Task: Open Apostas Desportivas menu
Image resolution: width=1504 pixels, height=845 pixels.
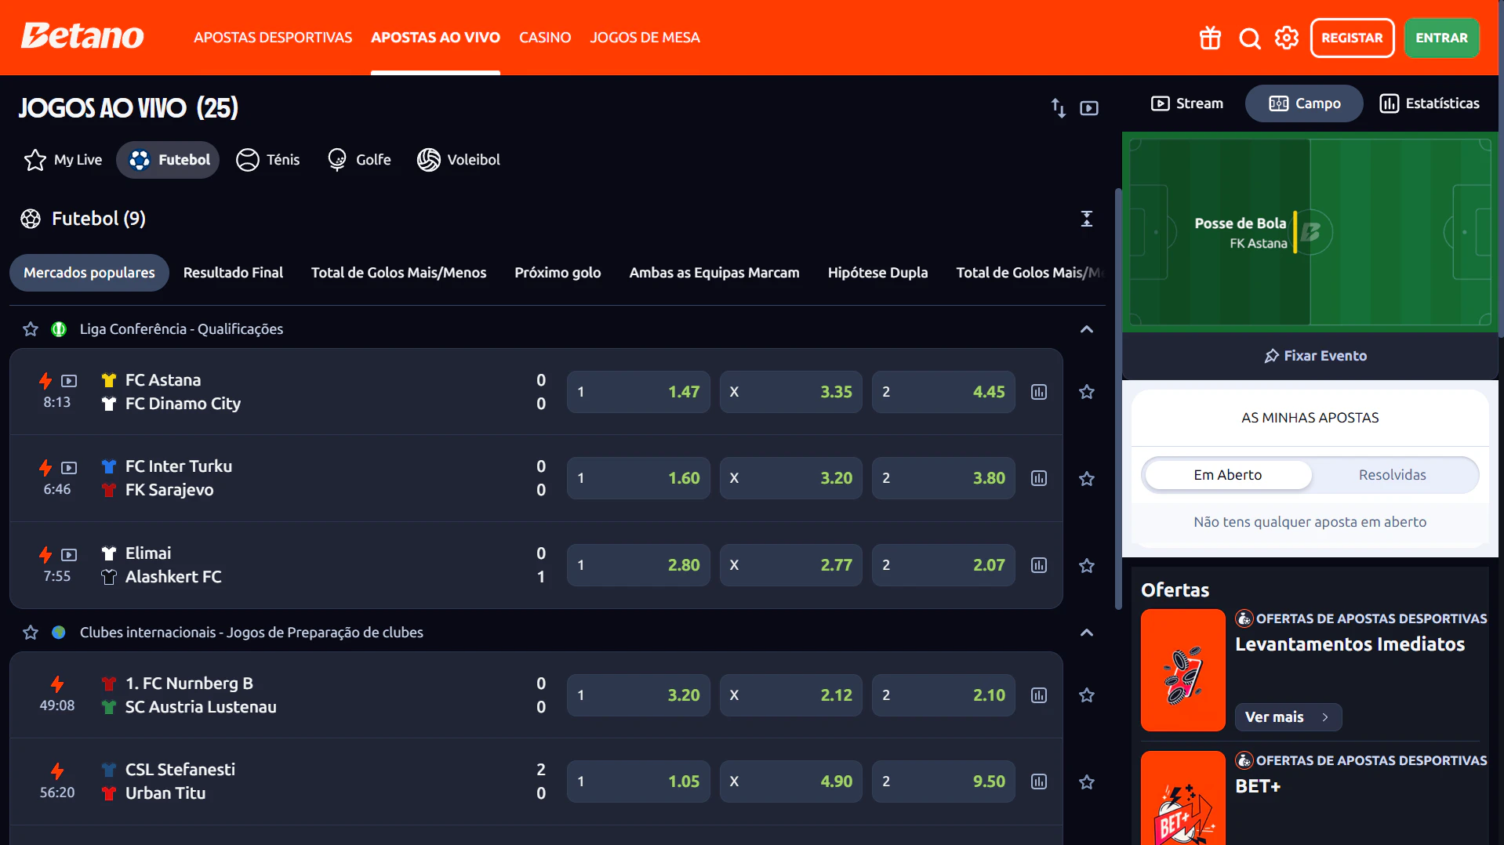Action: pos(273,38)
